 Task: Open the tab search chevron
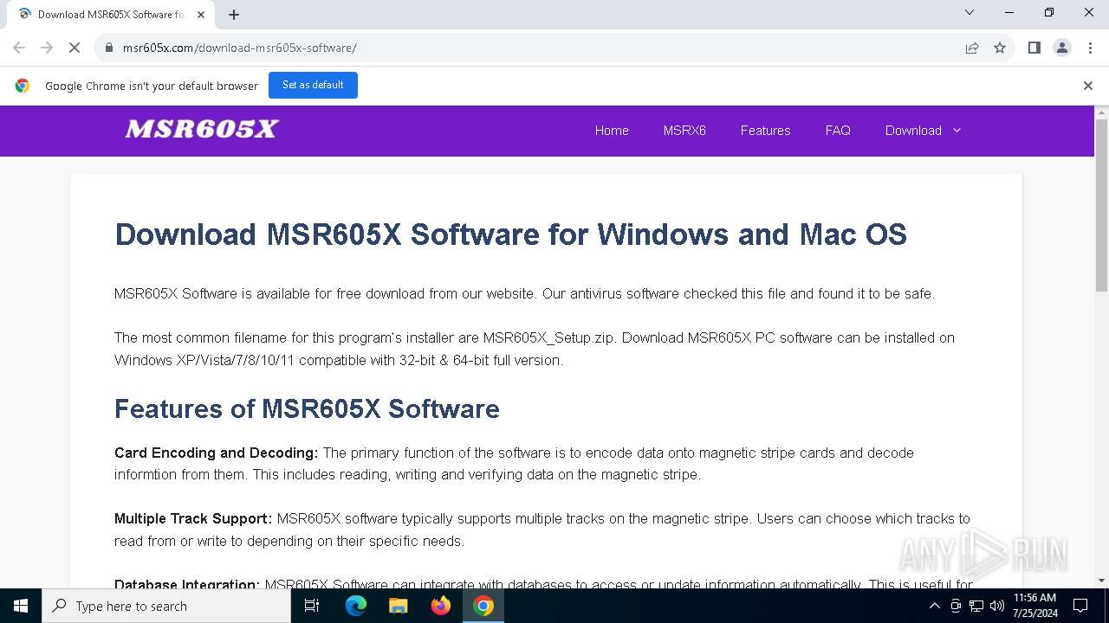970,12
